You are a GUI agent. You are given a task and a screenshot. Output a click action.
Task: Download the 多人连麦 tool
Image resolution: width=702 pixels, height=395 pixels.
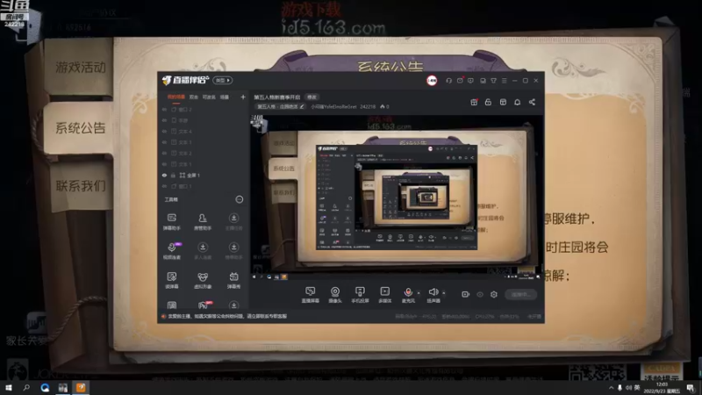point(203,250)
